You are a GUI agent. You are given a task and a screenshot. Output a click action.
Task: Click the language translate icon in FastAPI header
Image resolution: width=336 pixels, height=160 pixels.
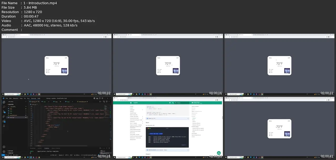point(173,103)
